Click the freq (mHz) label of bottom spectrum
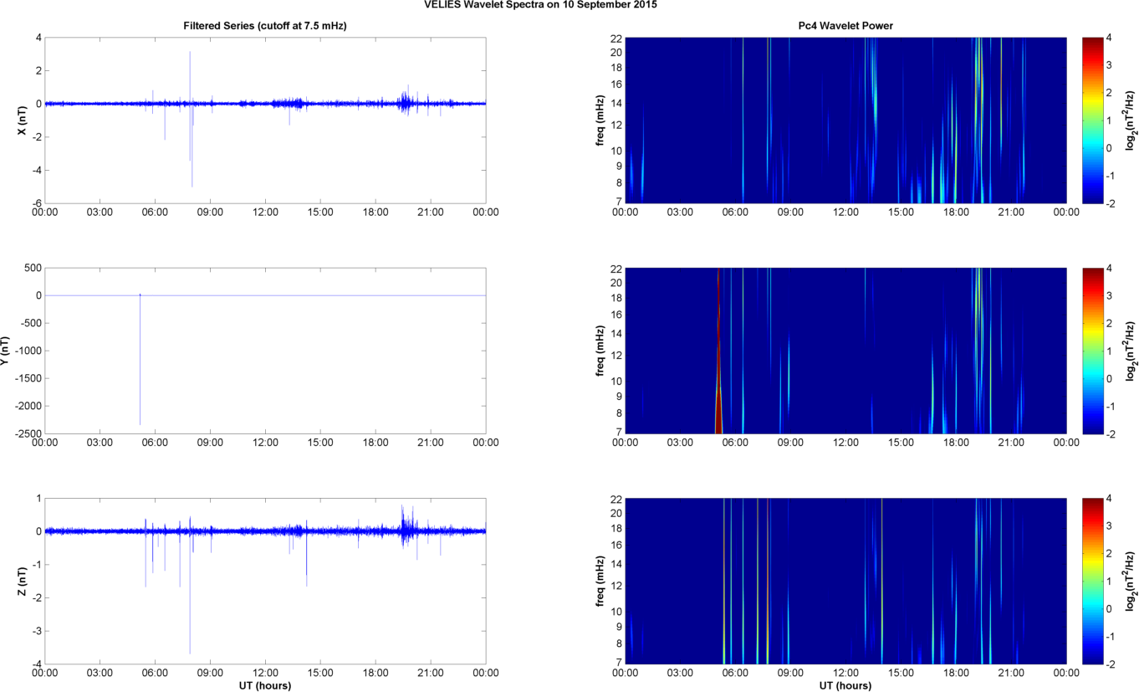The width and height of the screenshot is (1139, 692). 600,582
